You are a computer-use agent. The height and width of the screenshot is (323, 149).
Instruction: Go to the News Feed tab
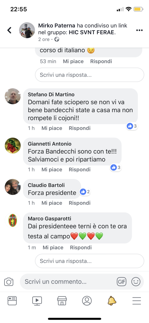coord(12,301)
